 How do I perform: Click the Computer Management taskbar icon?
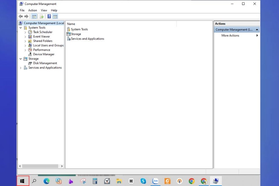[x=216, y=181]
